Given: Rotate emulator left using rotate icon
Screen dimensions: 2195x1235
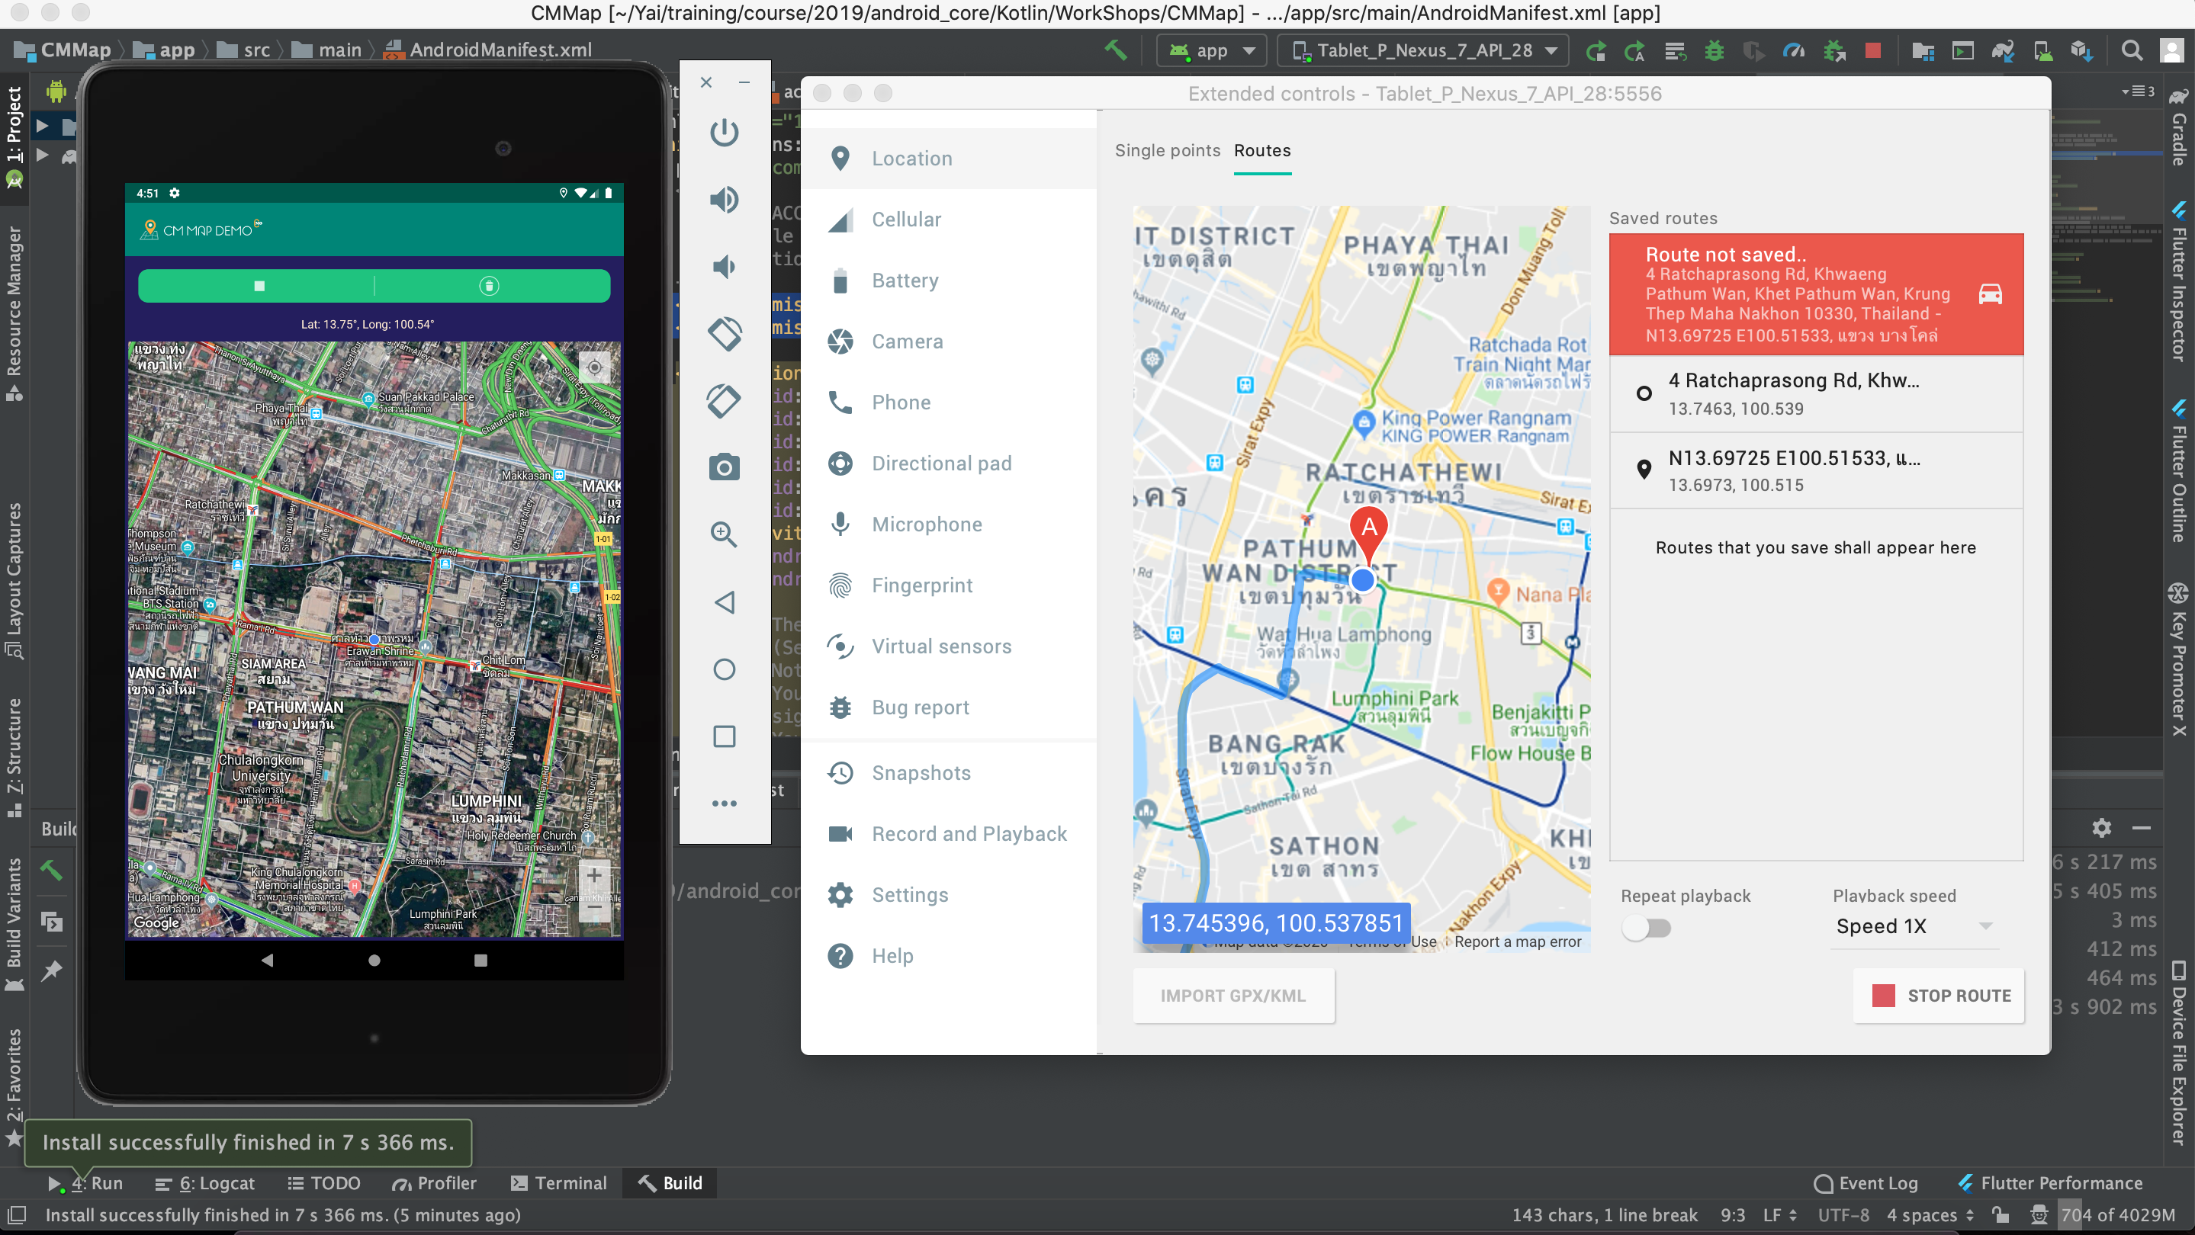Looking at the screenshot, I should click(x=724, y=334).
